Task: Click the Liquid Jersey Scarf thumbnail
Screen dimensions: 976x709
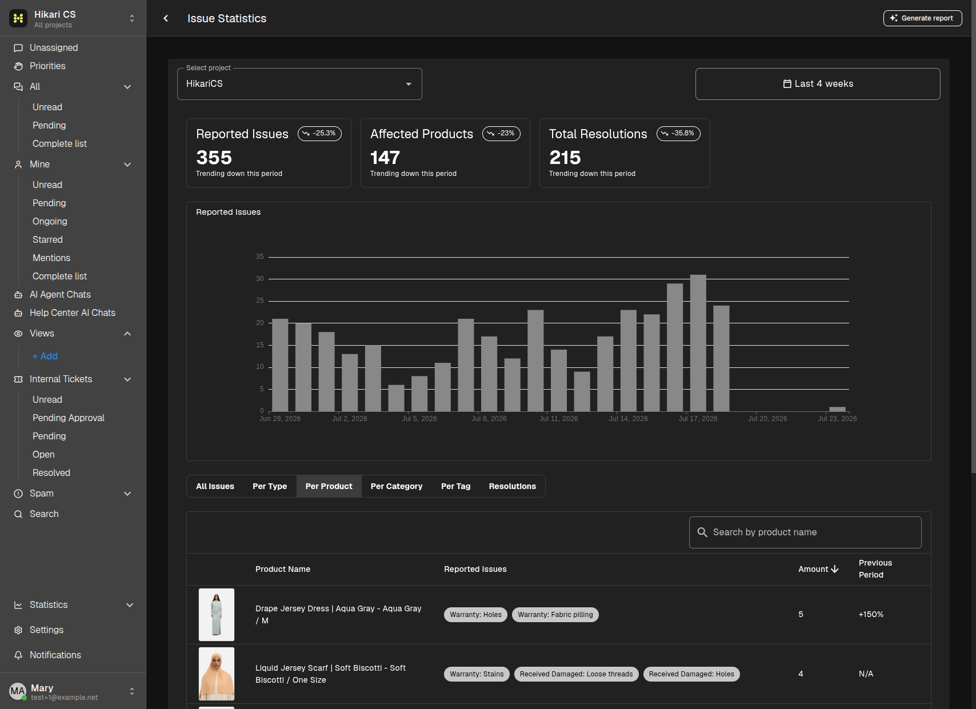Action: tap(217, 674)
